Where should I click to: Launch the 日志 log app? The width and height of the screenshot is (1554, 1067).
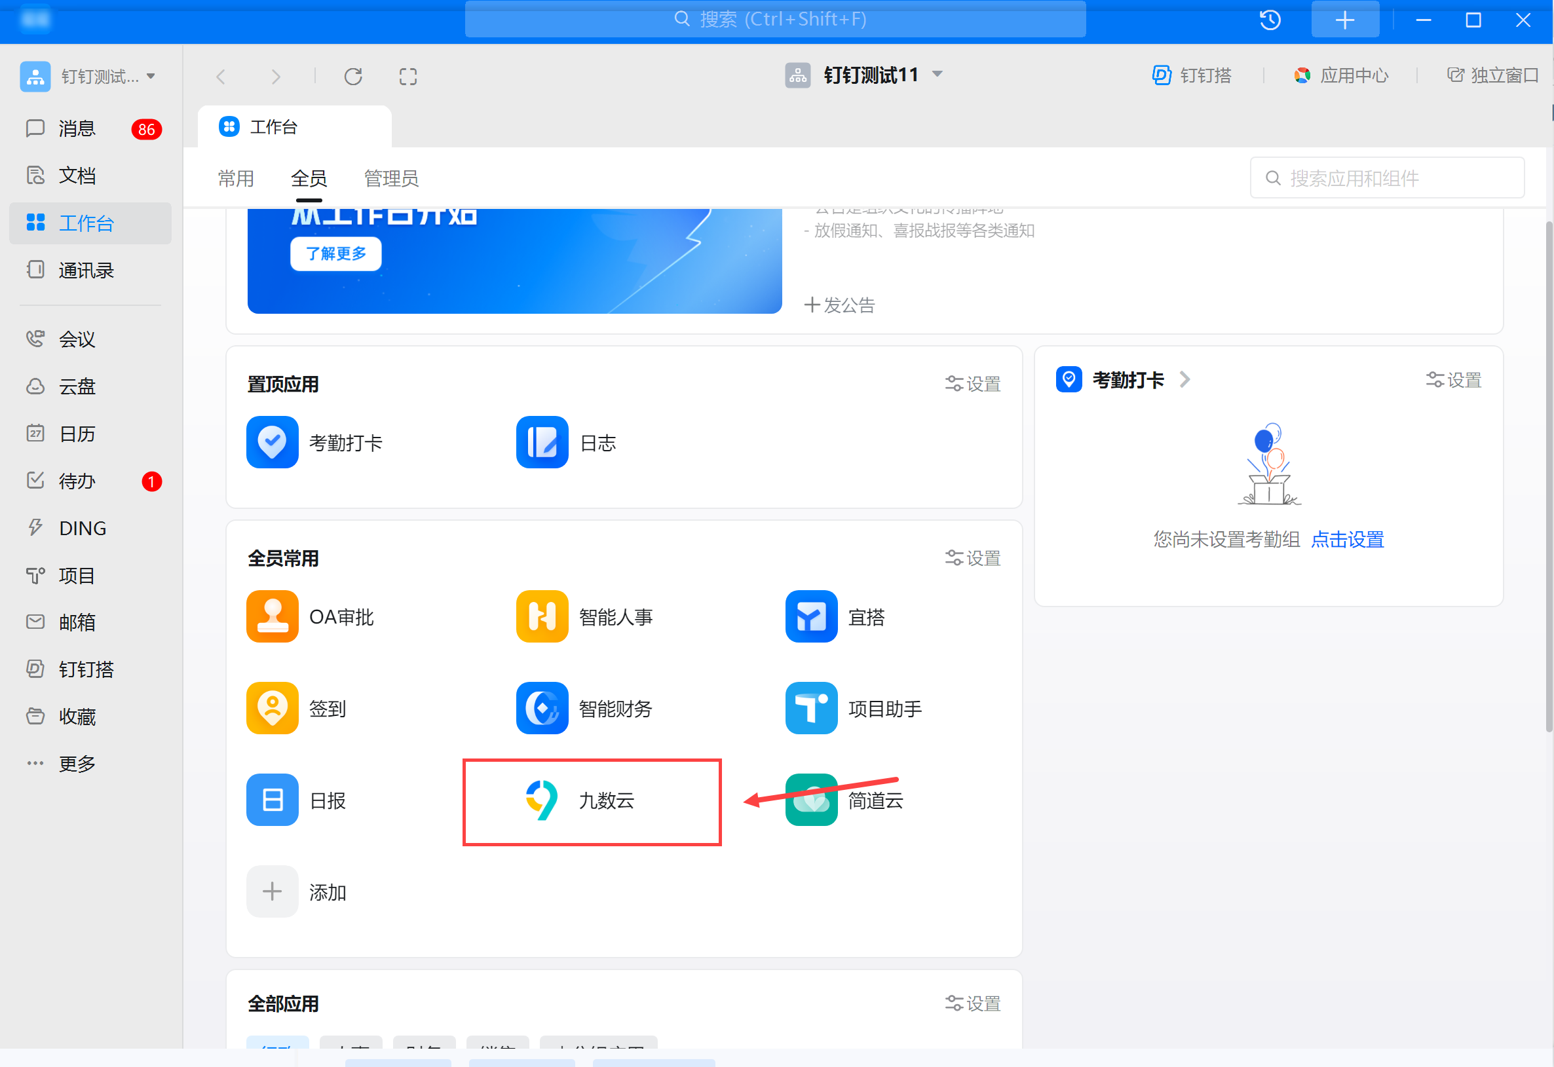(566, 443)
